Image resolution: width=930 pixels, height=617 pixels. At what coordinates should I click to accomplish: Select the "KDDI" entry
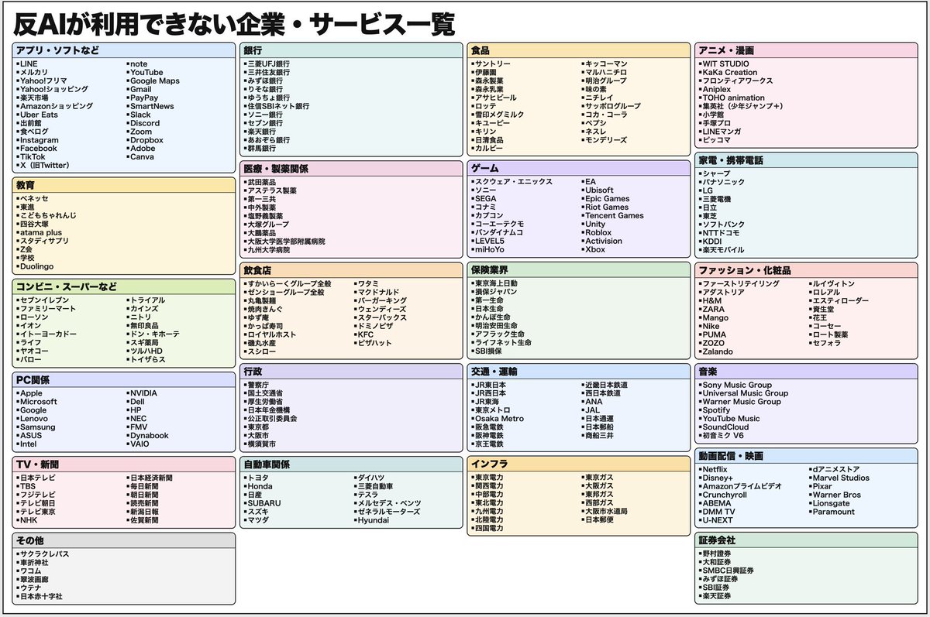tap(712, 242)
